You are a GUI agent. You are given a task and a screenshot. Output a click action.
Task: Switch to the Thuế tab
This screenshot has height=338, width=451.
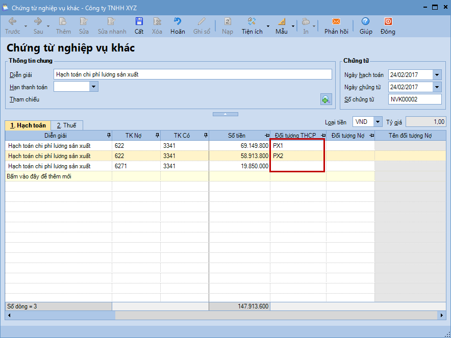point(66,125)
